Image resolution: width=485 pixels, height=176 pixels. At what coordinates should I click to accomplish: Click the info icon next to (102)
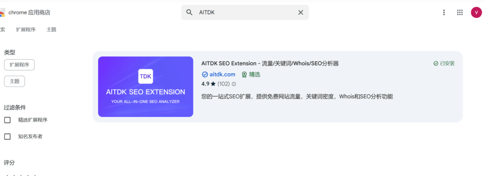pos(234,84)
